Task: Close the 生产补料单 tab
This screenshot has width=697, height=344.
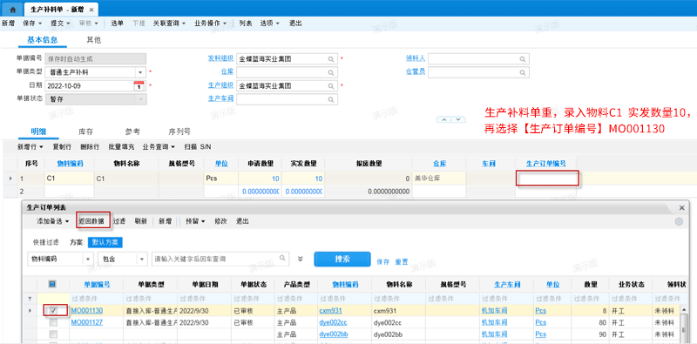Action: [91, 10]
